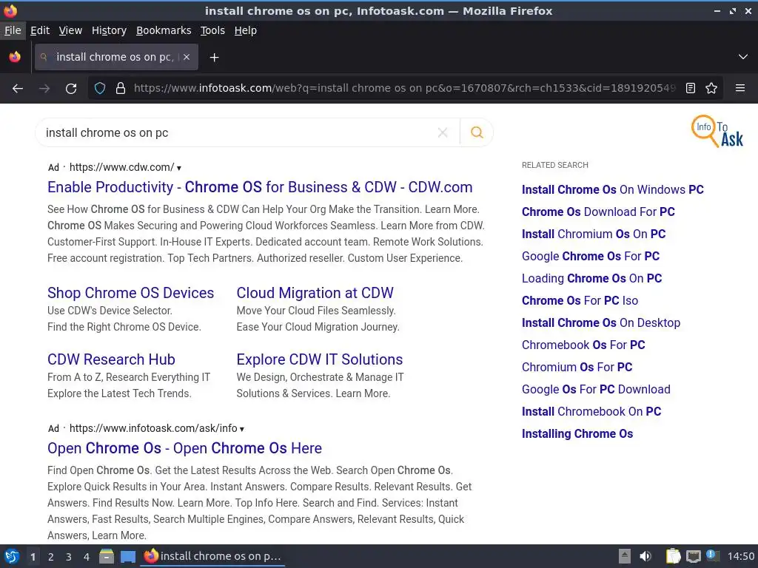Viewport: 758px width, 568px height.
Task: Click the show desktop taskbar icon
Action: tap(128, 556)
